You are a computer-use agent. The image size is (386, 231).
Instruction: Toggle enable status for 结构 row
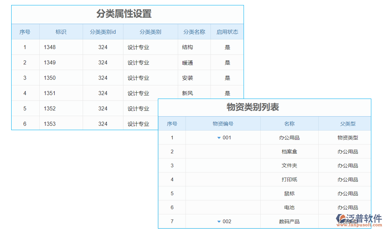click(x=227, y=47)
